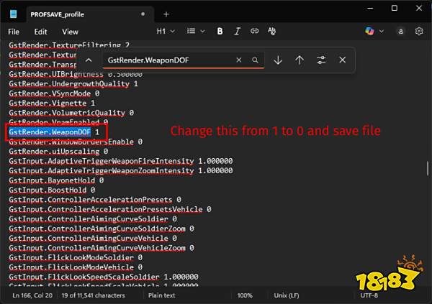Click in the find text field
This screenshot has width=432, height=304.
point(169,60)
